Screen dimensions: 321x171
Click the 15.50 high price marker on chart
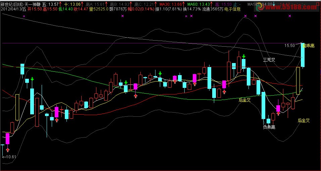coord(289,45)
